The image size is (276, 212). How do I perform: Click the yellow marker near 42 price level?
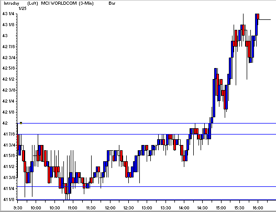[x=21, y=123]
